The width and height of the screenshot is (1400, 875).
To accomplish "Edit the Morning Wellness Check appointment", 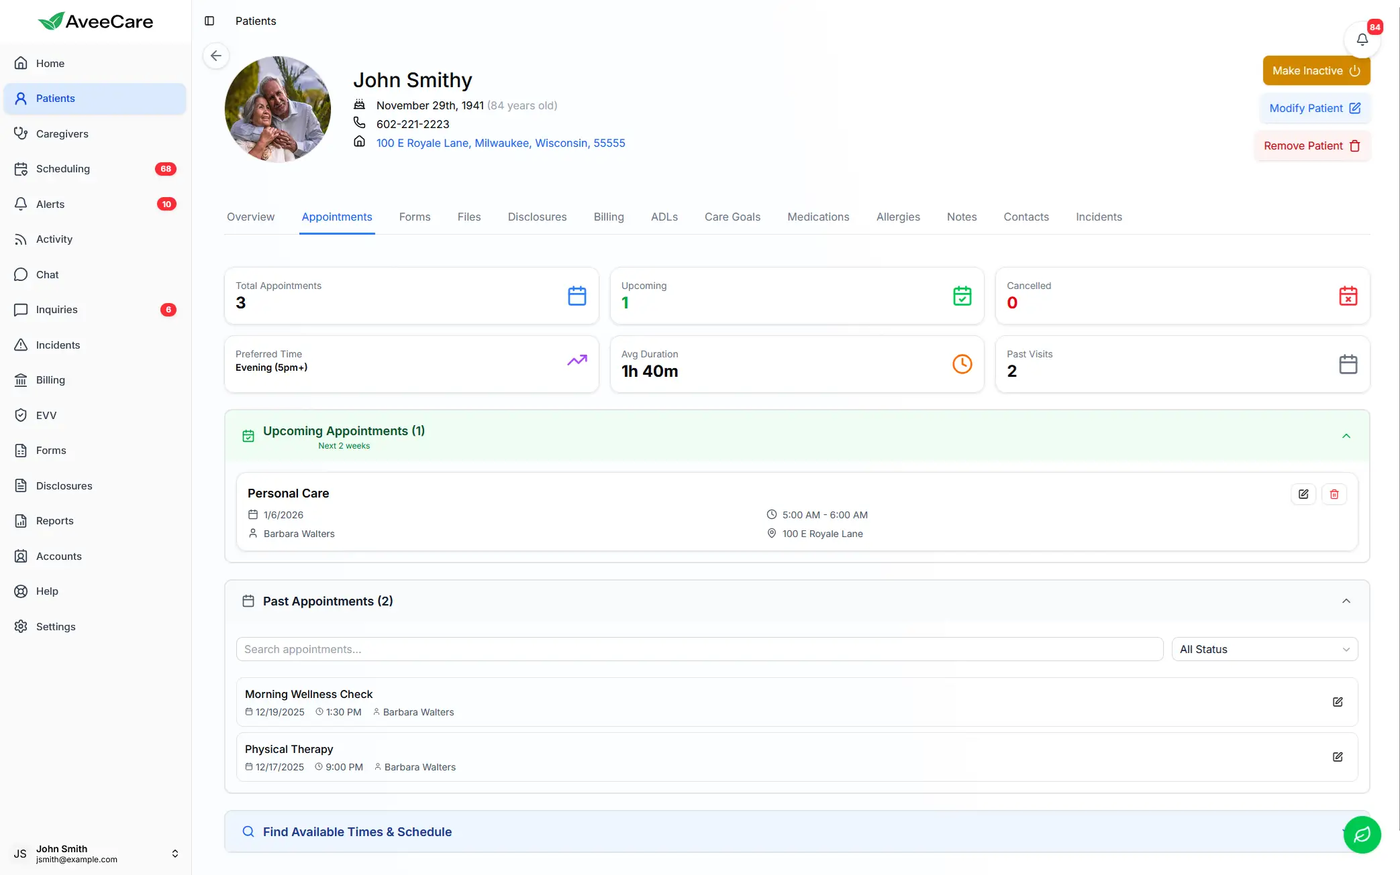I will 1337,702.
